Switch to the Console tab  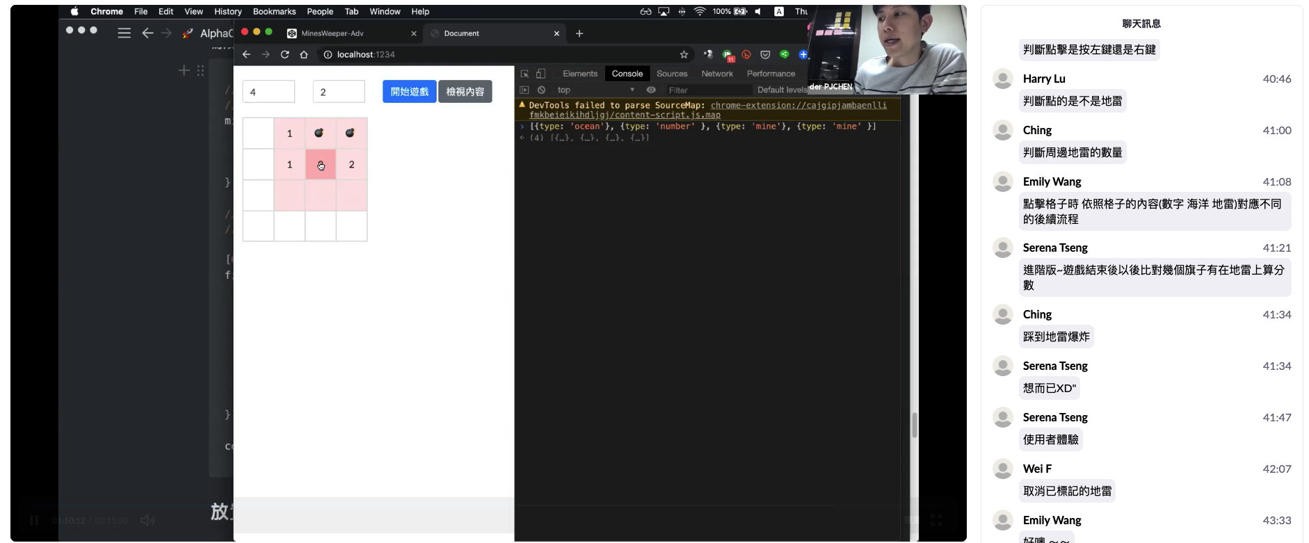tap(627, 74)
